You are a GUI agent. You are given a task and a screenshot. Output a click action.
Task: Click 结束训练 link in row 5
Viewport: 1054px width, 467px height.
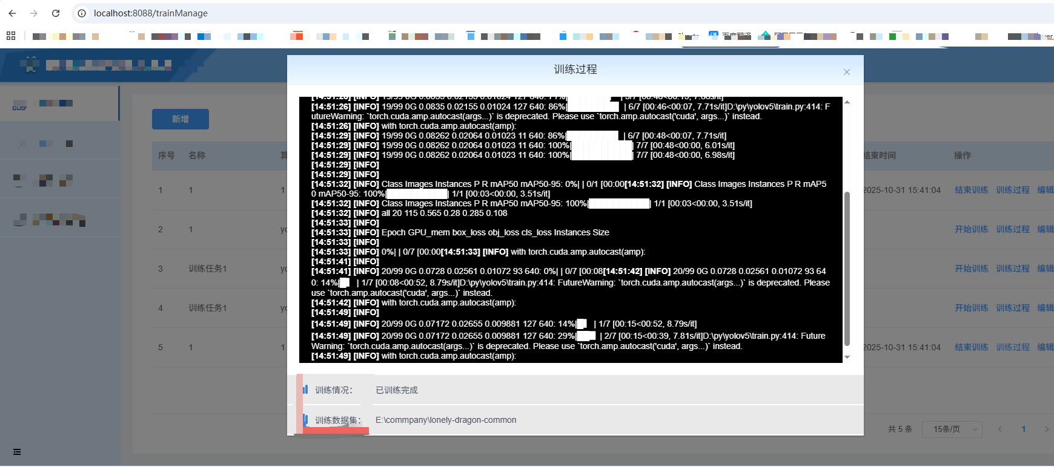pos(971,347)
